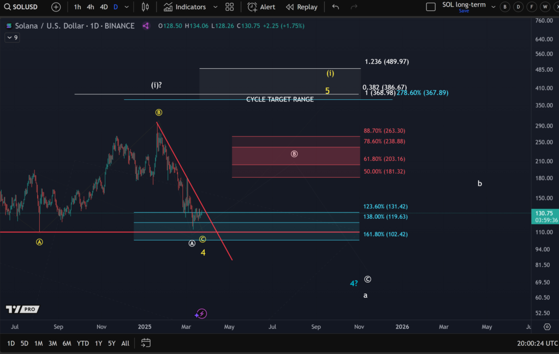Select the D daily timeframe
The width and height of the screenshot is (559, 354).
pos(116,7)
